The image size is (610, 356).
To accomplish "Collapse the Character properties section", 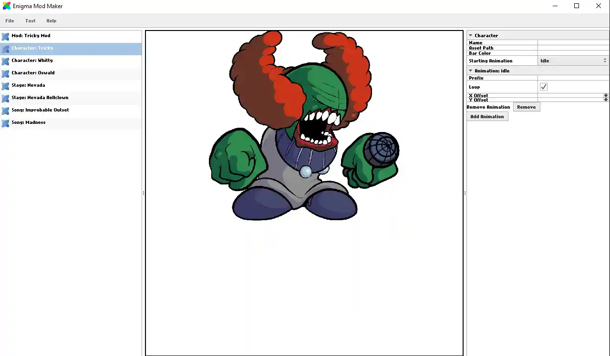I will pyautogui.click(x=470, y=35).
